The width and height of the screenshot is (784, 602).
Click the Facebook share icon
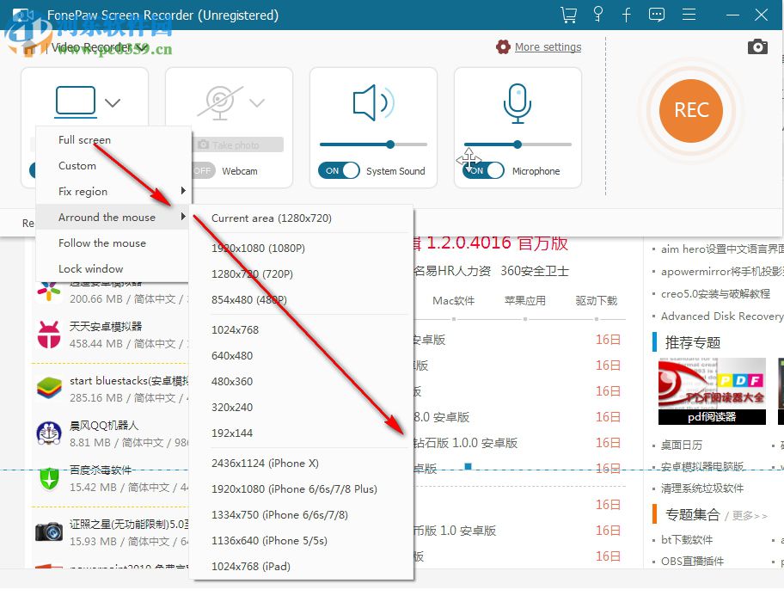(625, 15)
